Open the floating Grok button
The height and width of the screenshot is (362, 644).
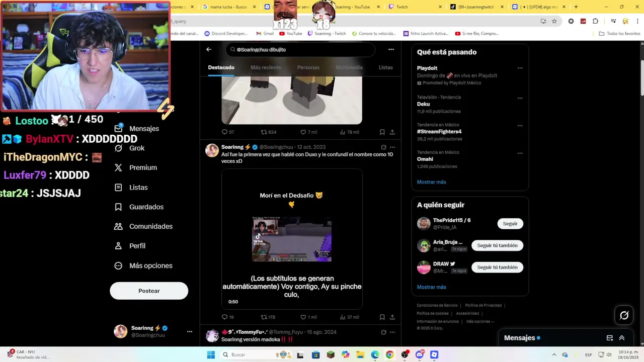[624, 315]
